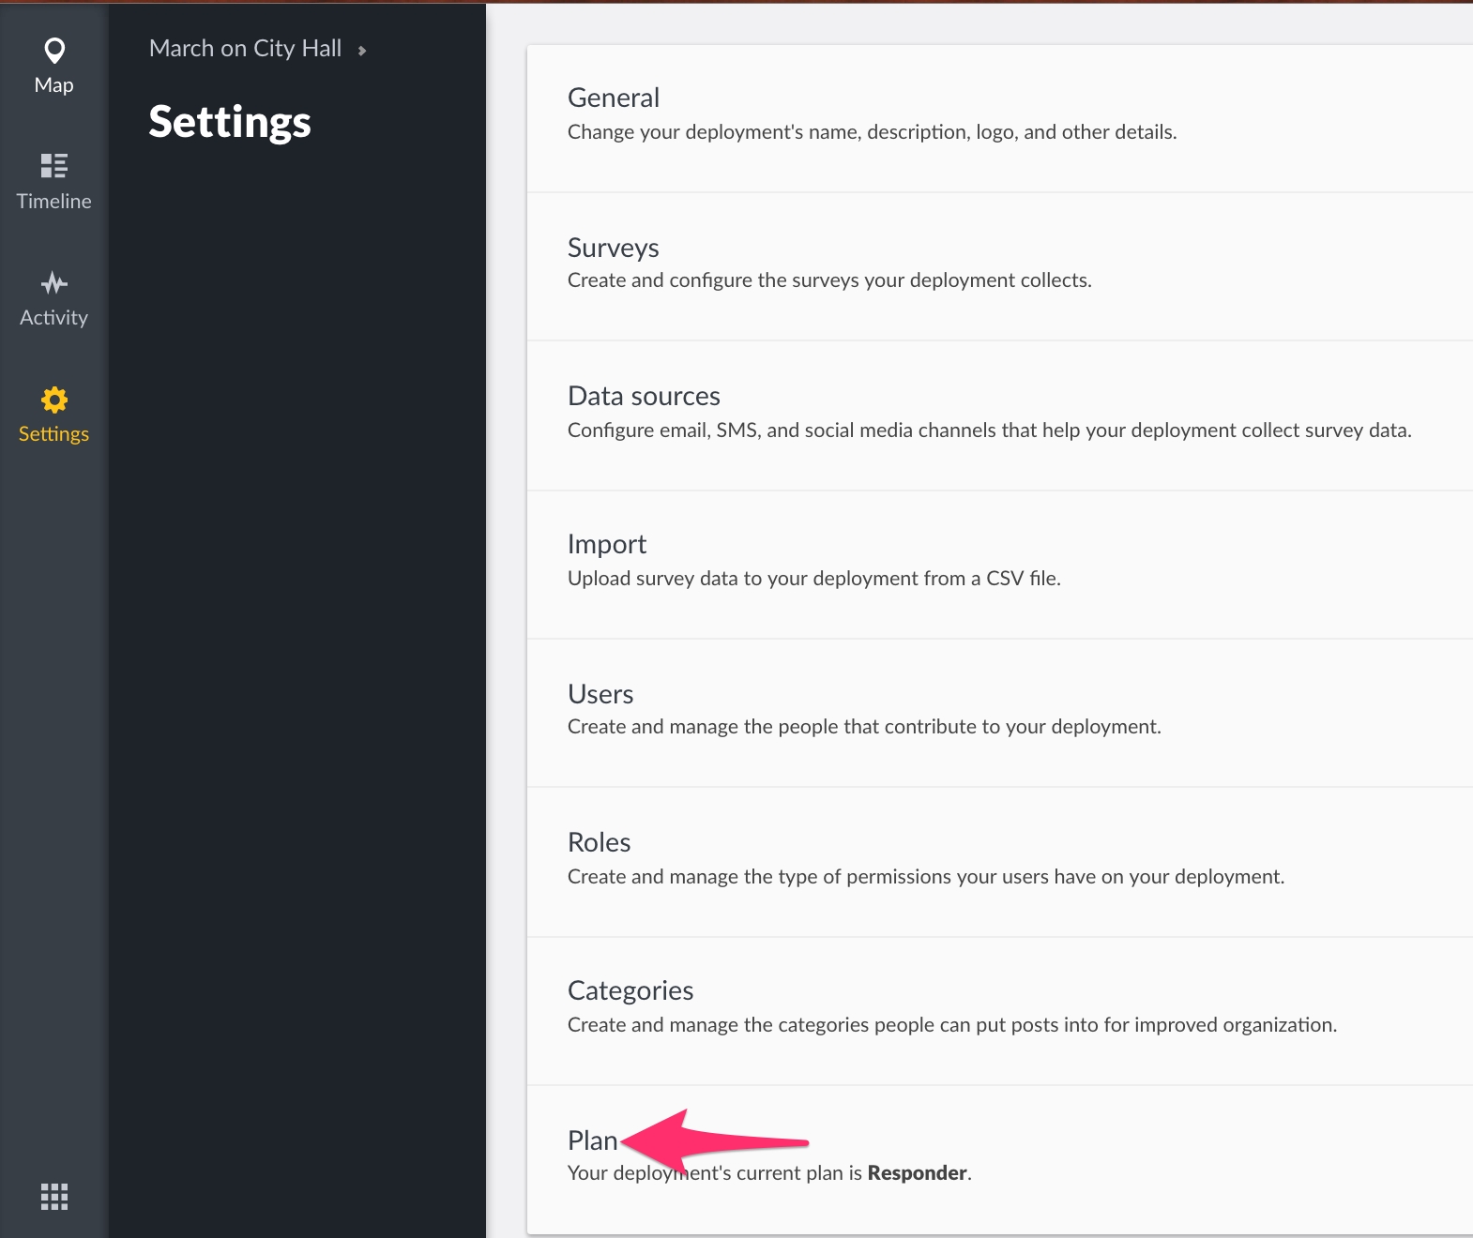Click the yellow Settings gear icon

[54, 400]
